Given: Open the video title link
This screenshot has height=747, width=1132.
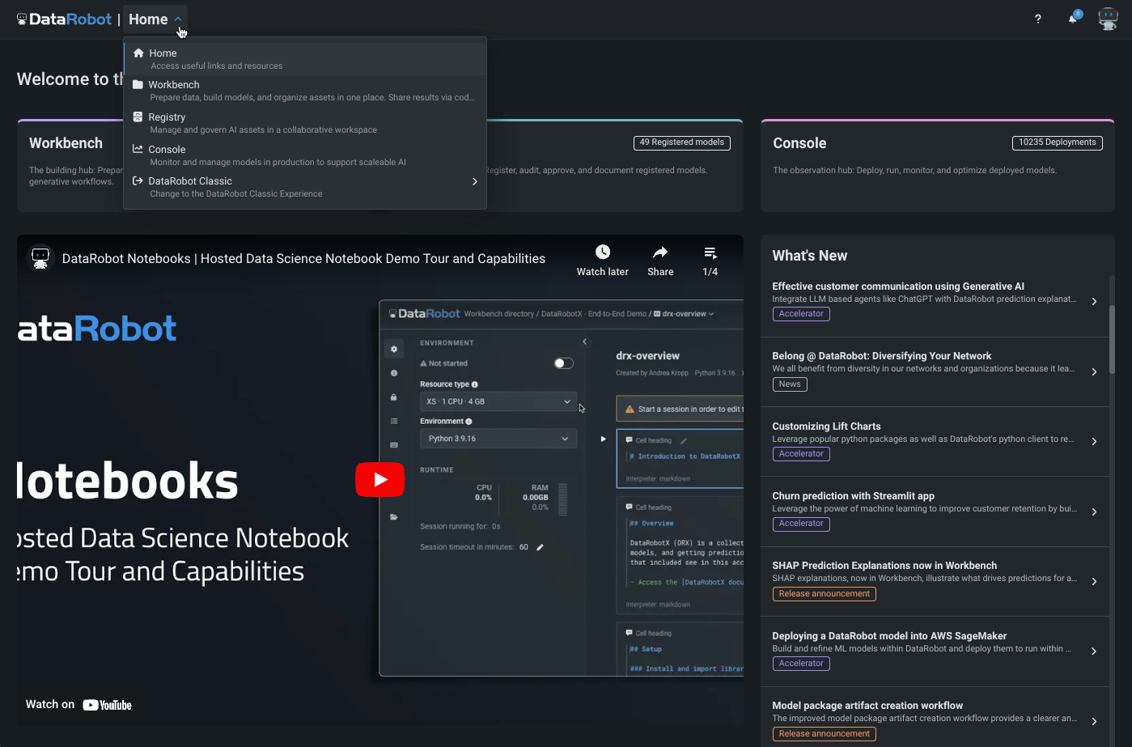Looking at the screenshot, I should coord(303,259).
